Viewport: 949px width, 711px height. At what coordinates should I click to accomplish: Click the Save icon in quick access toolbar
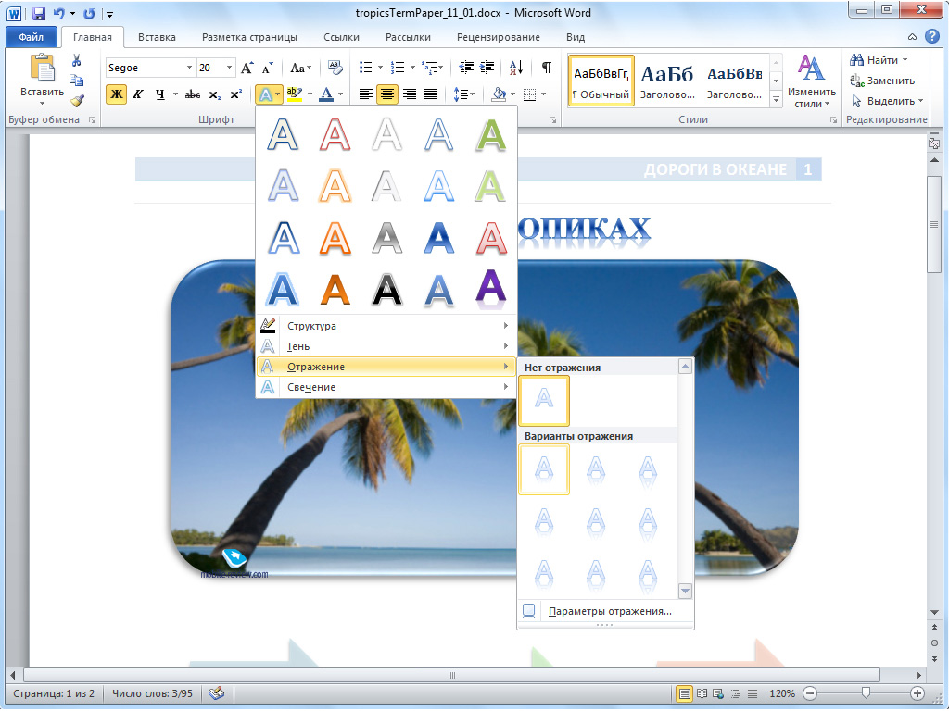[39, 13]
